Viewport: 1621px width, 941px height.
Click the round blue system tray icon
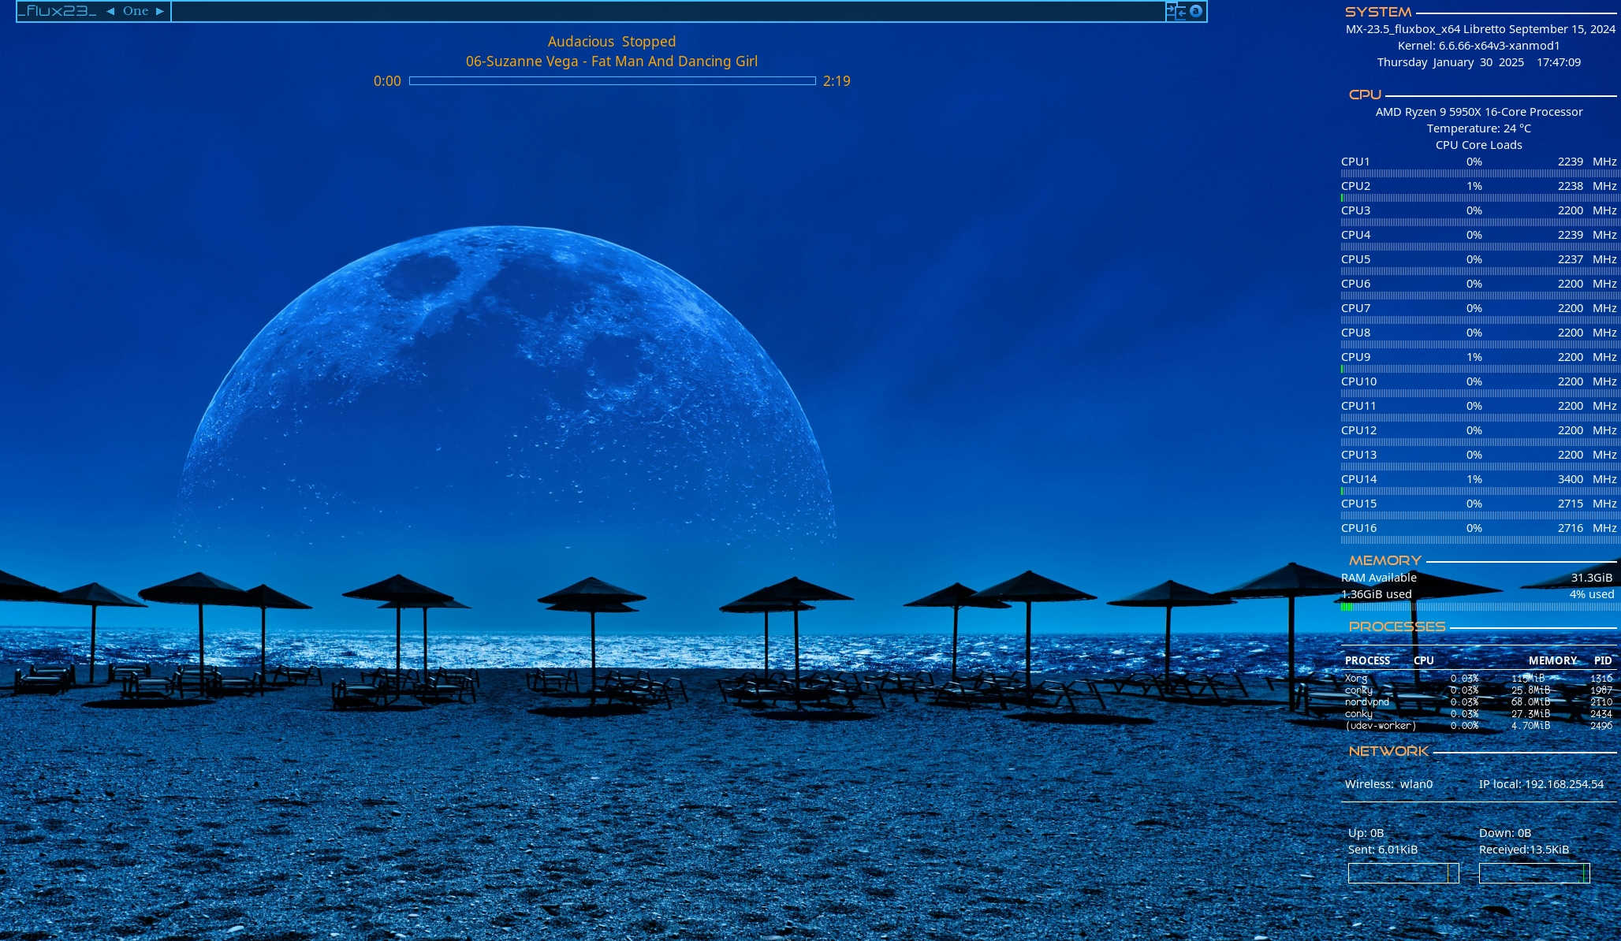[1195, 11]
